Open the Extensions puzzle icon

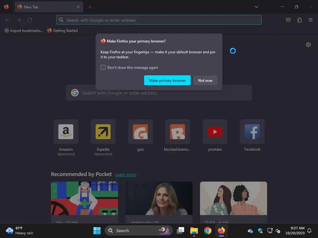[x=299, y=20]
